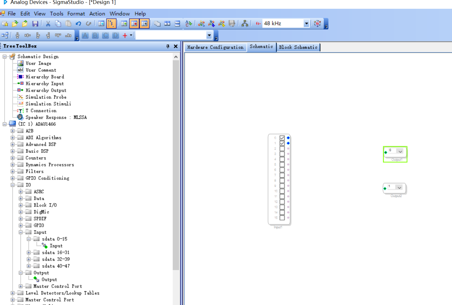Expand the sdata 16-31 folder
This screenshot has width=452, height=305.
pyautogui.click(x=29, y=252)
